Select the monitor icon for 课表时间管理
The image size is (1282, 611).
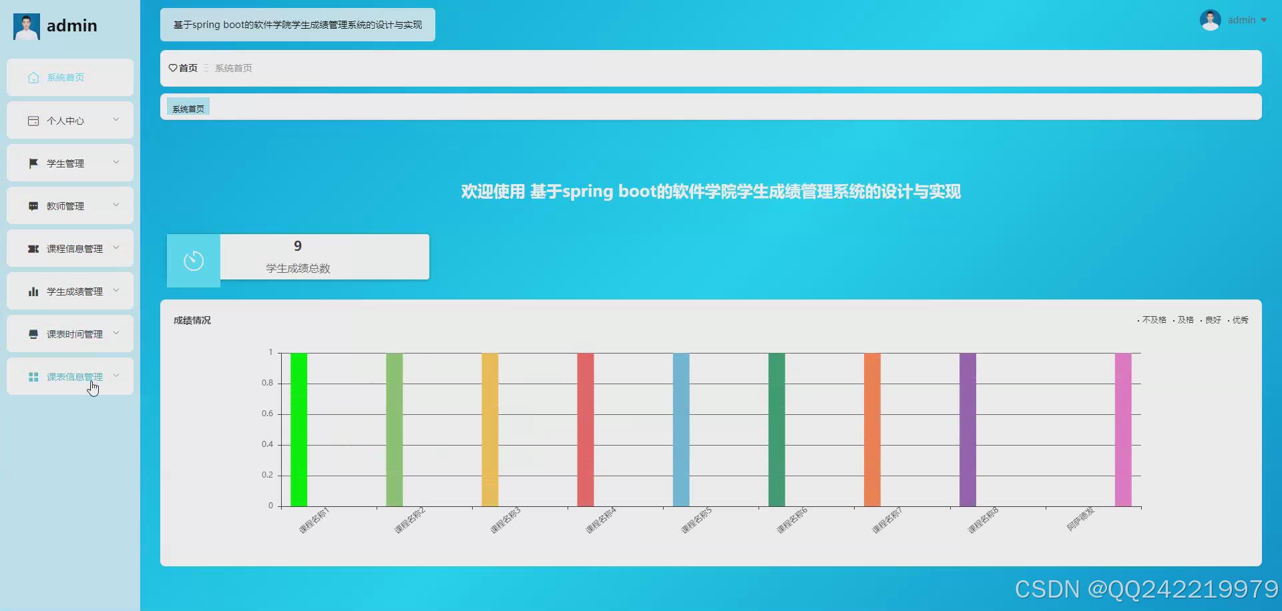(x=33, y=334)
